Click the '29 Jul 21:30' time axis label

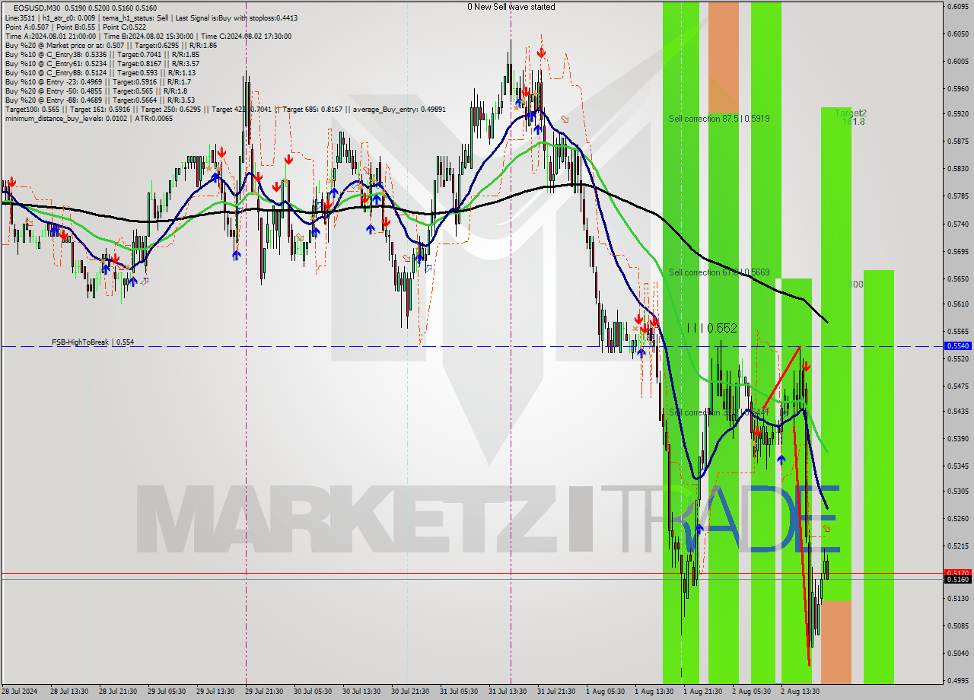[264, 692]
